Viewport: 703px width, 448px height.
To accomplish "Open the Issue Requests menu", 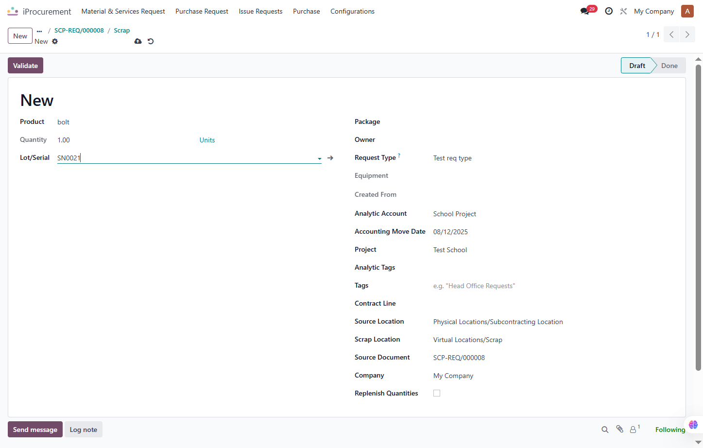I will [x=260, y=11].
